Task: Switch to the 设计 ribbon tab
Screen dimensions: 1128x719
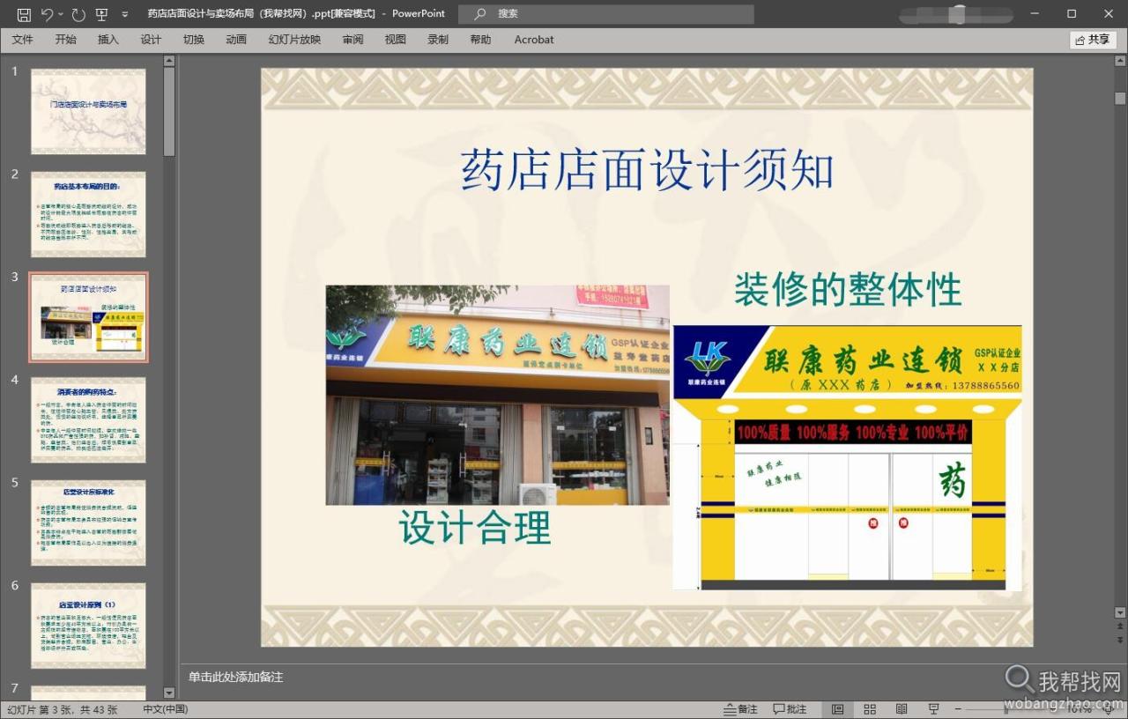Action: (151, 40)
